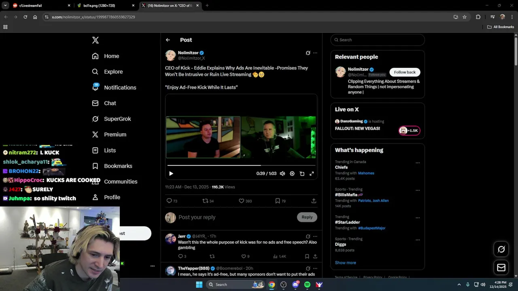
Task: Open Profile in the sidebar
Action: pos(106,197)
